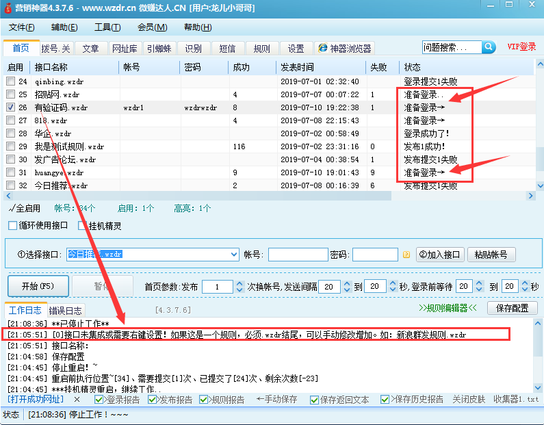544x425 pixels.
Task: Uncheck the 发布报告 option
Action: click(x=152, y=400)
